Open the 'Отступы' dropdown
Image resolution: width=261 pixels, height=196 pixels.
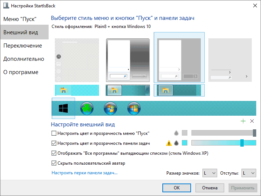click(249, 173)
